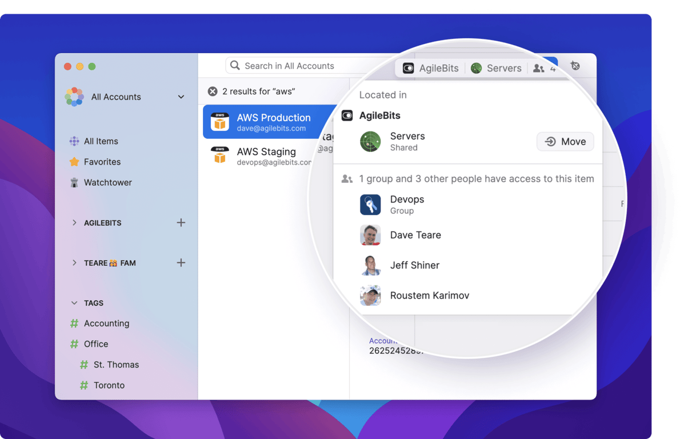Click the Watchtower tower icon
Viewport: 688px width, 439px height.
pos(74,182)
